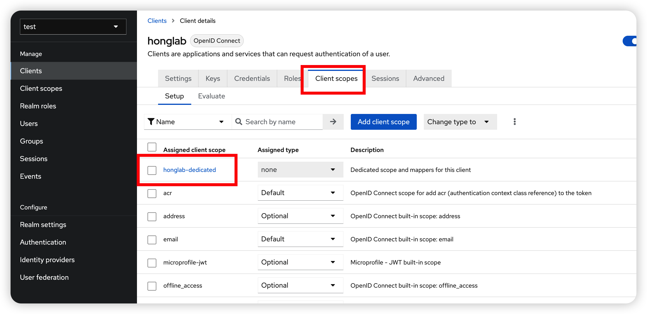The height and width of the screenshot is (314, 647).
Task: Select the Setup sub-tab
Action: tap(174, 96)
